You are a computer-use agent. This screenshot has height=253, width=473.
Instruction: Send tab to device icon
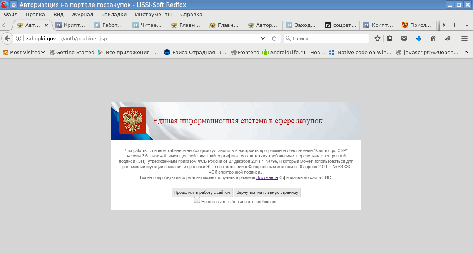coord(447,38)
